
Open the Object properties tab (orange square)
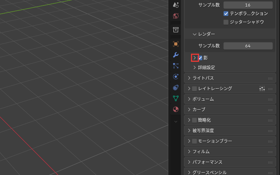coord(176,44)
